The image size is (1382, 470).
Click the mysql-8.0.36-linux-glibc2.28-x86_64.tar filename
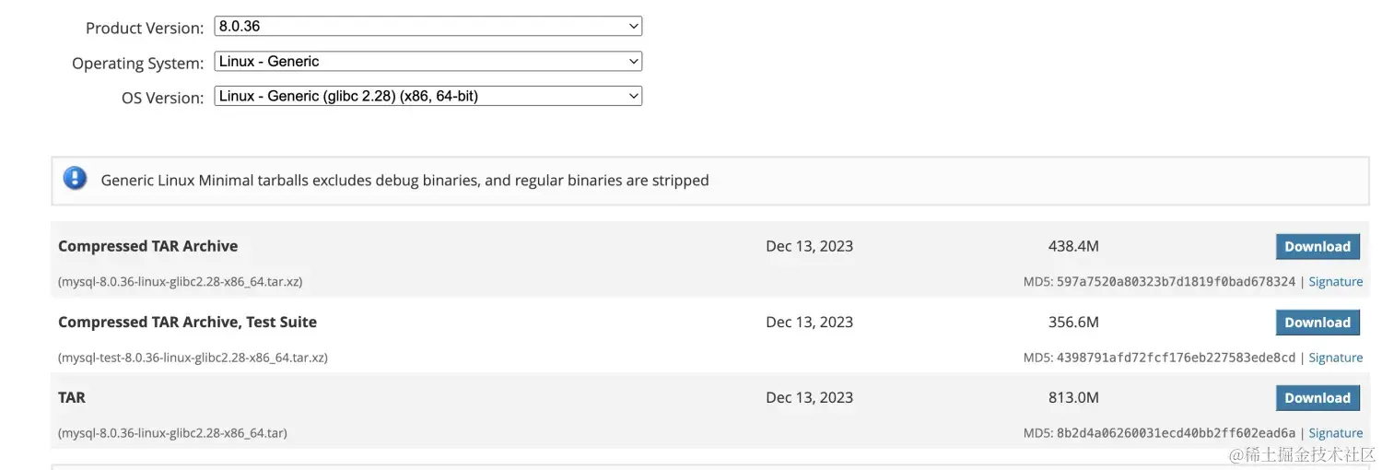pyautogui.click(x=172, y=433)
